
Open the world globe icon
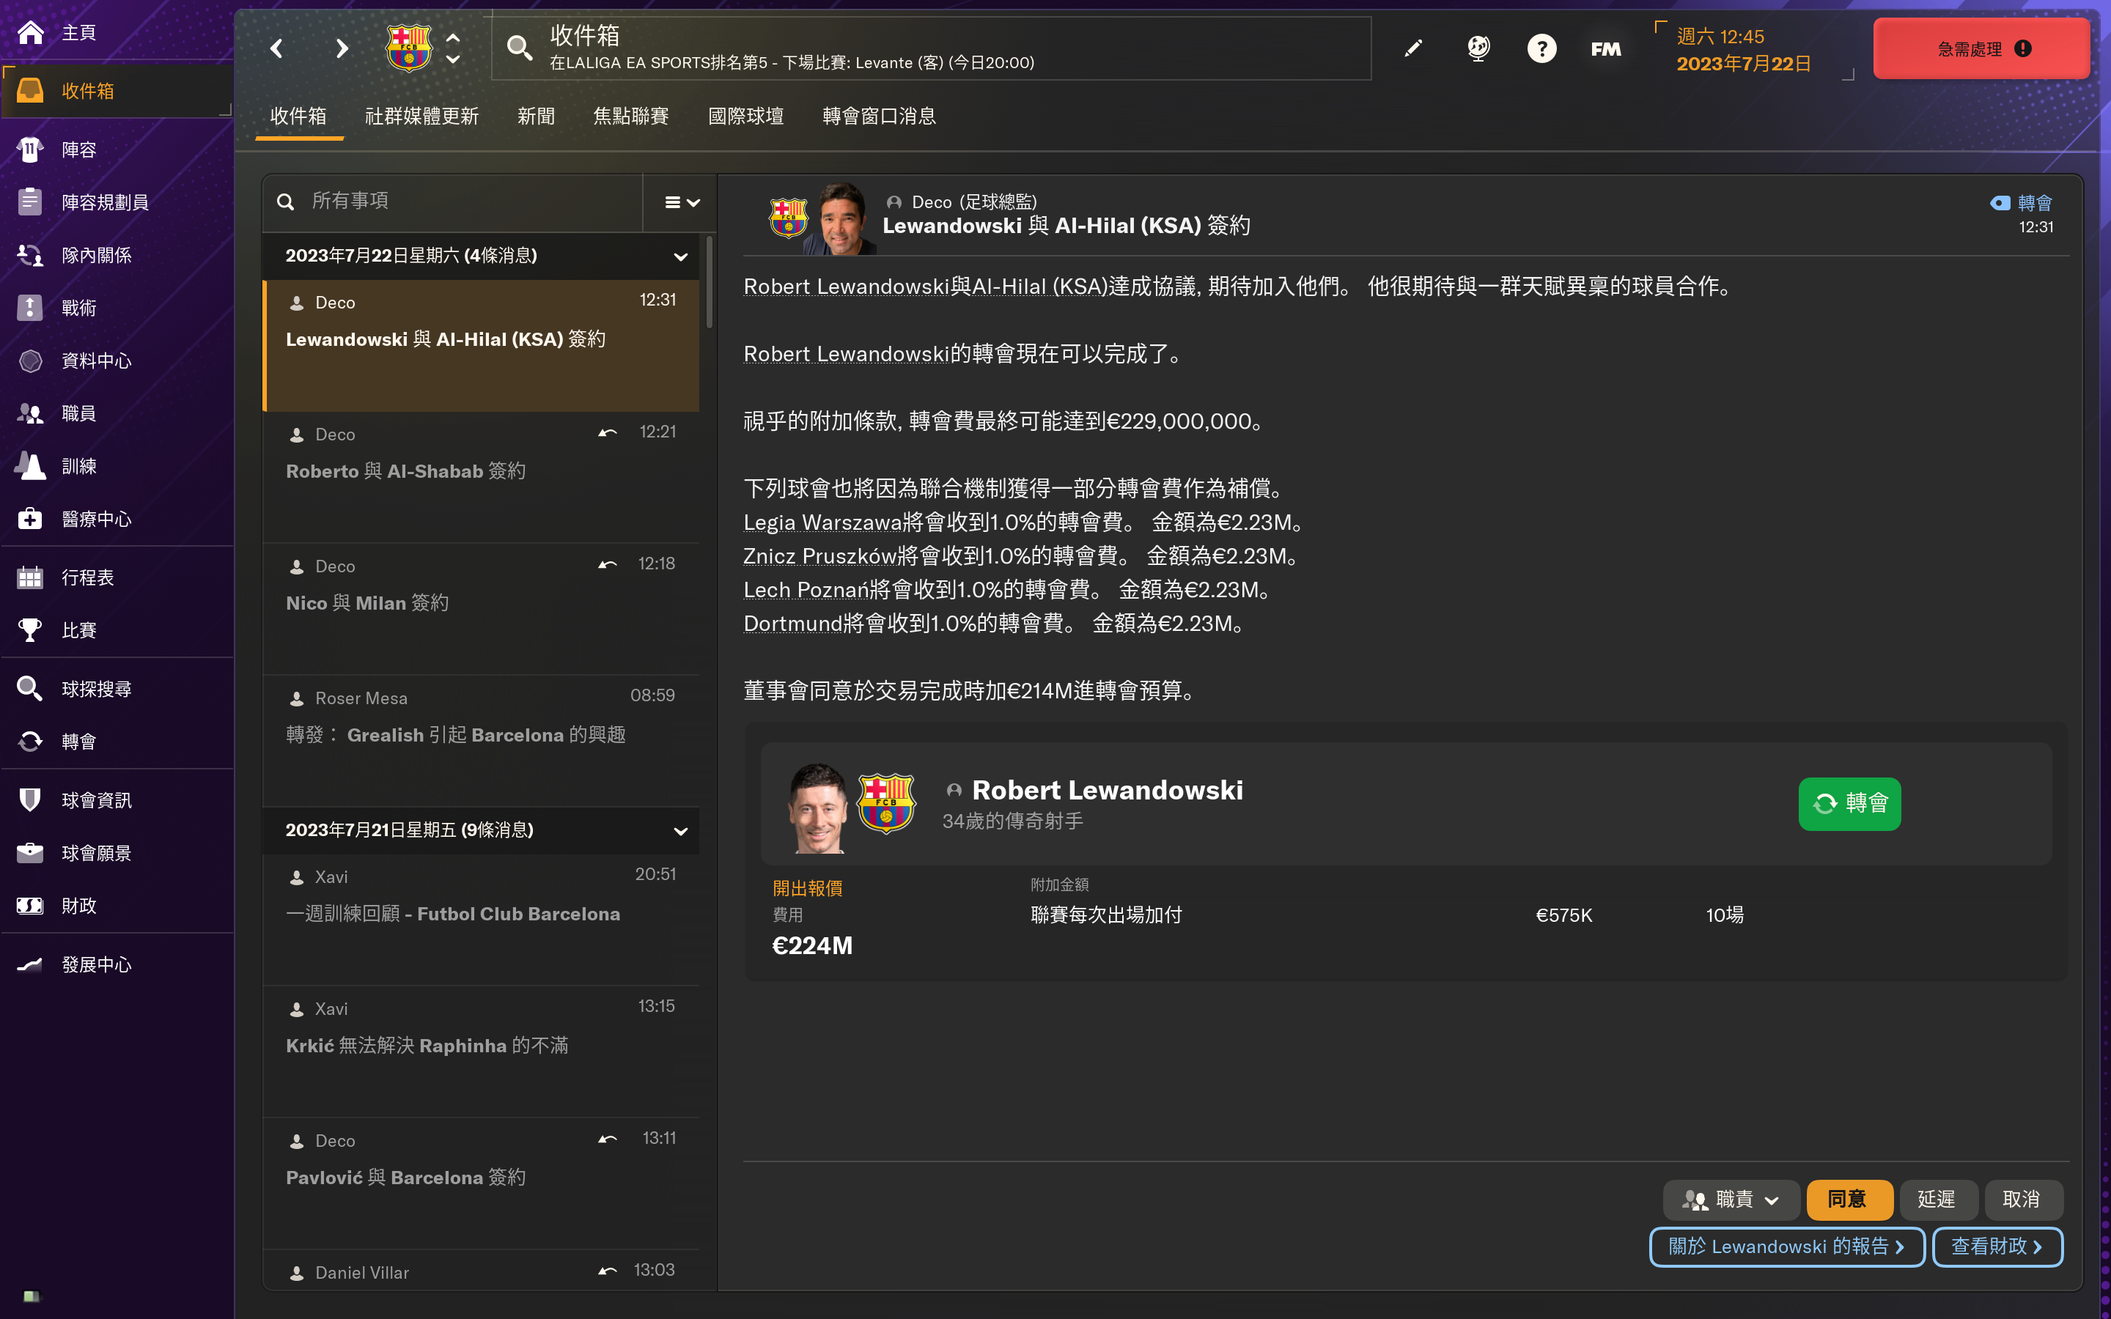point(1478,48)
